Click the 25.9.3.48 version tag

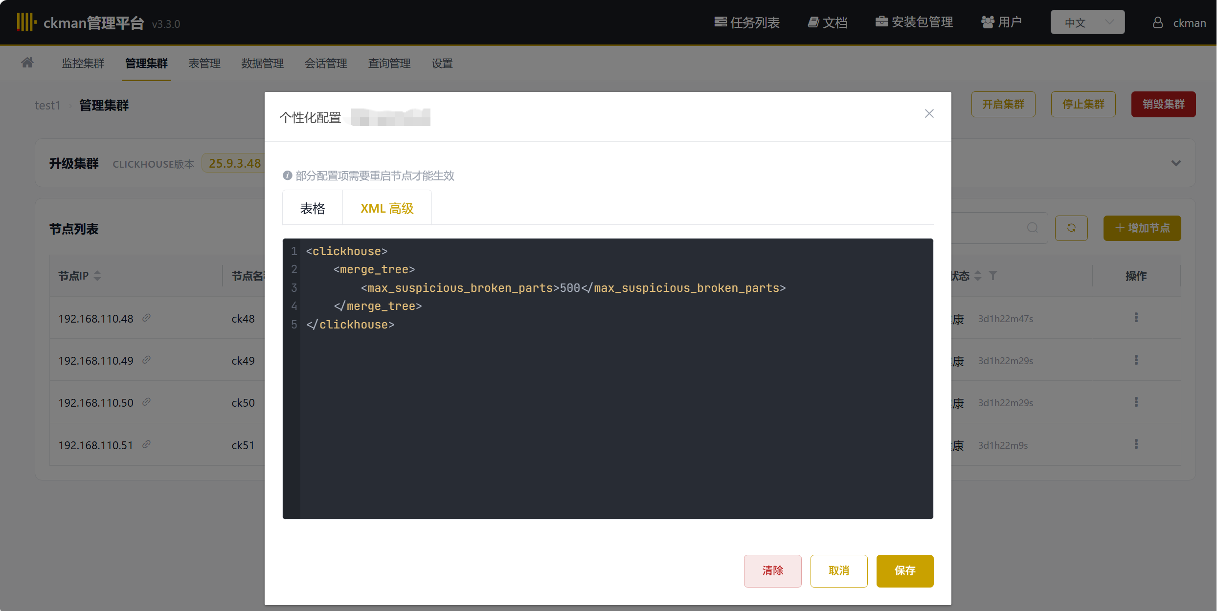coord(234,163)
